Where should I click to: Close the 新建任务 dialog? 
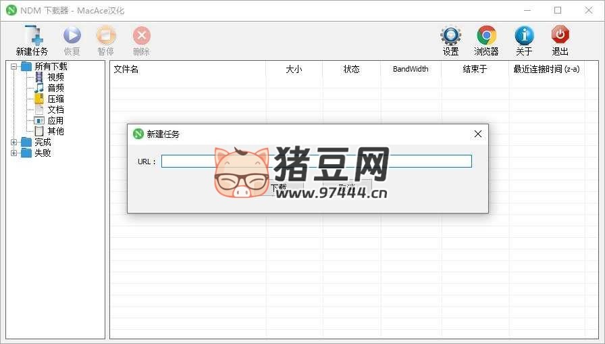[478, 134]
